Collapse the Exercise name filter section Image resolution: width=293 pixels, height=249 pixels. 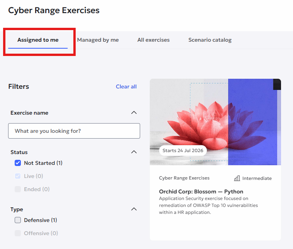pos(134,113)
